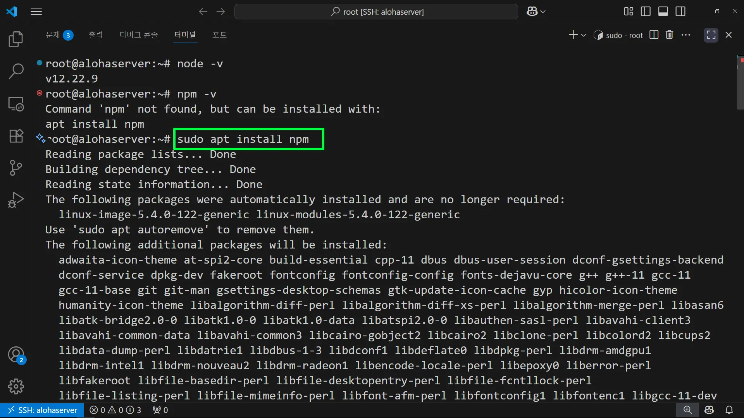Split the terminal with split icon
The width and height of the screenshot is (744, 418).
tap(654, 35)
